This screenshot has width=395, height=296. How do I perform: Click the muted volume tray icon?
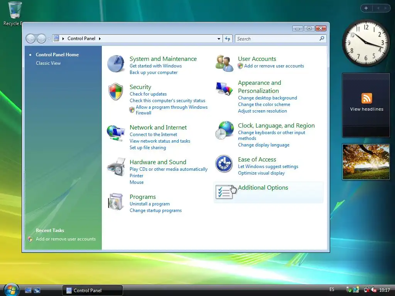point(374,290)
